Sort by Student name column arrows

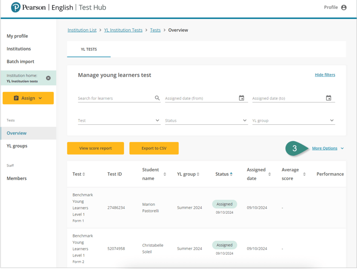(x=165, y=174)
